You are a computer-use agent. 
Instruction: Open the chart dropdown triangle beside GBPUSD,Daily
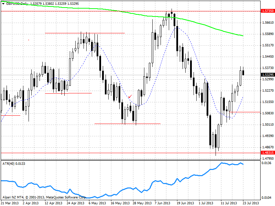coord(3,4)
